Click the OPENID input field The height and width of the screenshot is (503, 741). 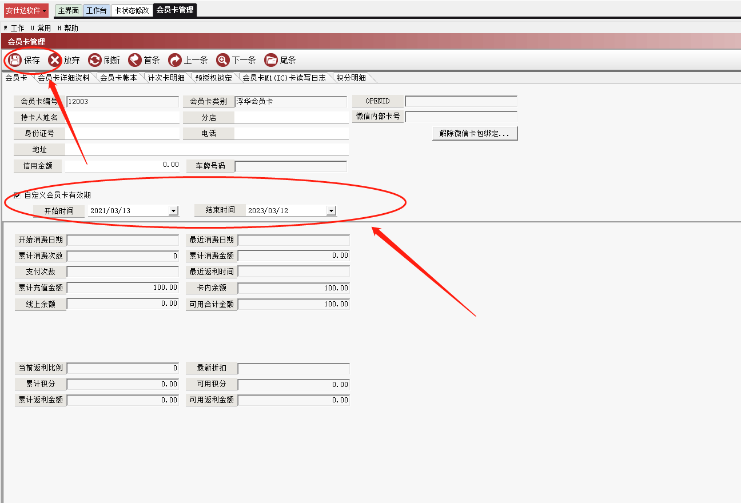click(461, 101)
